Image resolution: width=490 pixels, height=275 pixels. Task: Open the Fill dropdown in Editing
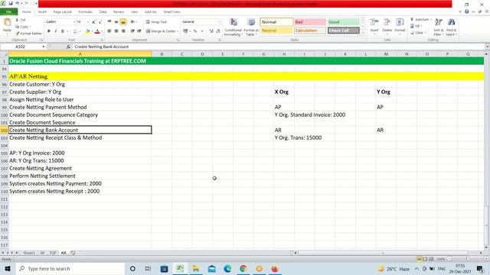[x=416, y=26]
